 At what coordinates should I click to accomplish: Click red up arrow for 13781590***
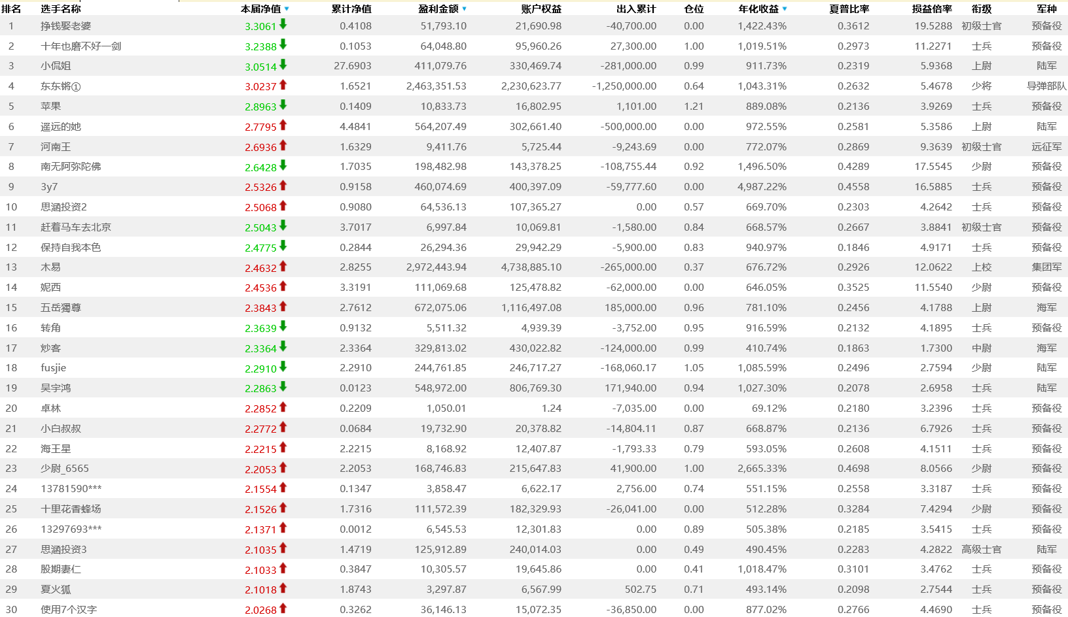[x=283, y=488]
